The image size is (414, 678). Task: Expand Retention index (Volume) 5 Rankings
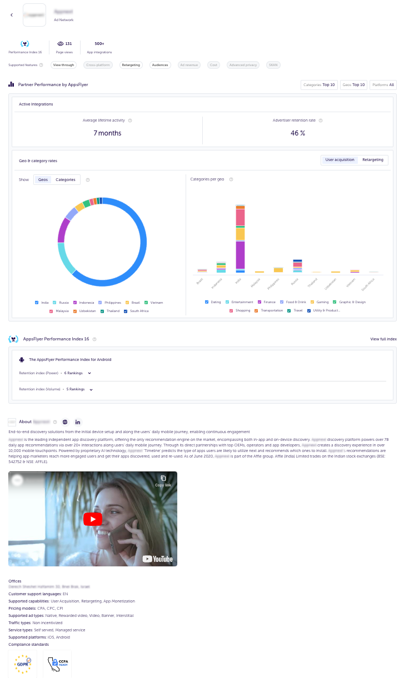click(x=91, y=390)
